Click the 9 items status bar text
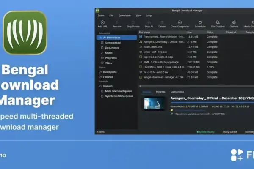 [100, 132]
